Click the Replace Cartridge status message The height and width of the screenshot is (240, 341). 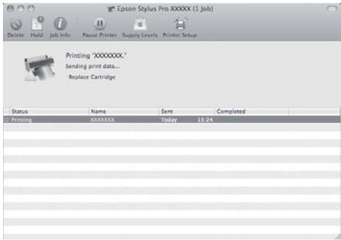tap(92, 77)
